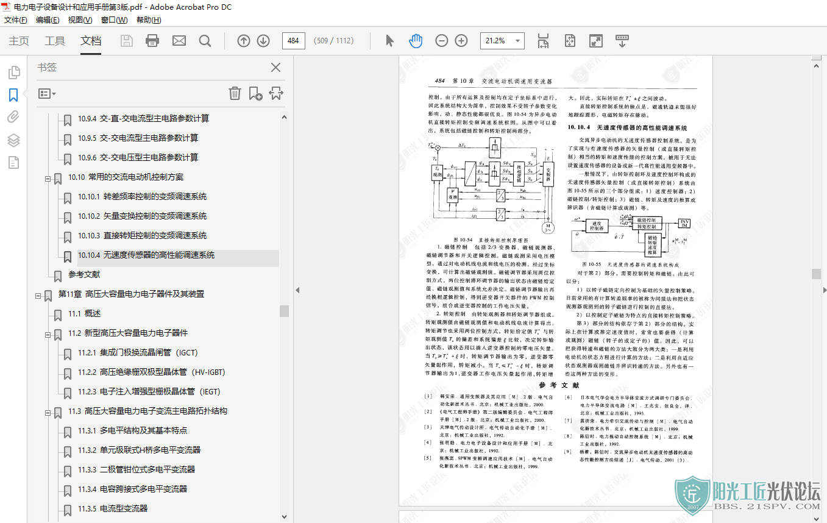Image resolution: width=827 pixels, height=523 pixels.
Task: Click the fit one full page icon
Action: point(570,41)
